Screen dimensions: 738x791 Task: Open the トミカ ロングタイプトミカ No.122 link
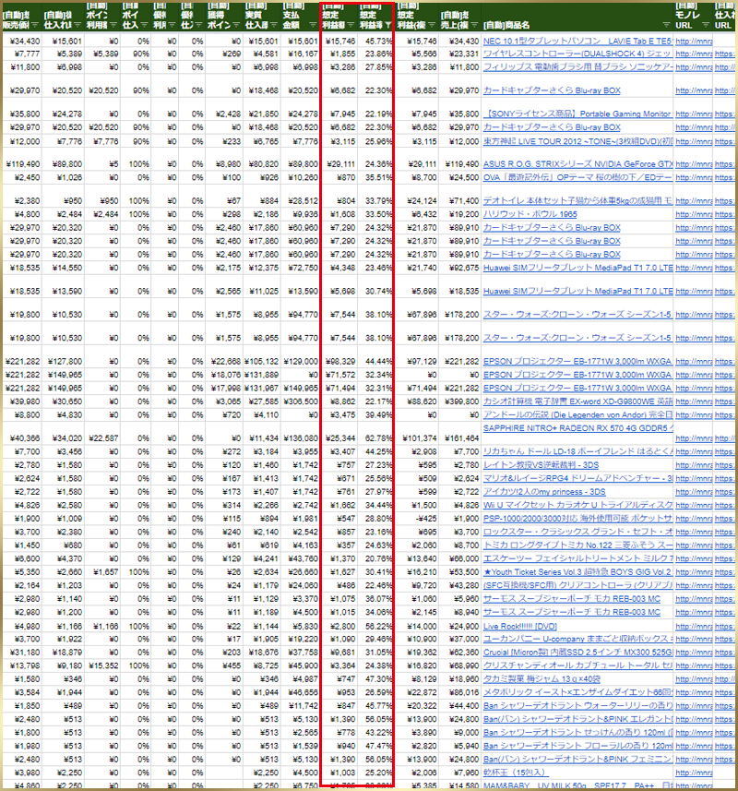pyautogui.click(x=577, y=545)
